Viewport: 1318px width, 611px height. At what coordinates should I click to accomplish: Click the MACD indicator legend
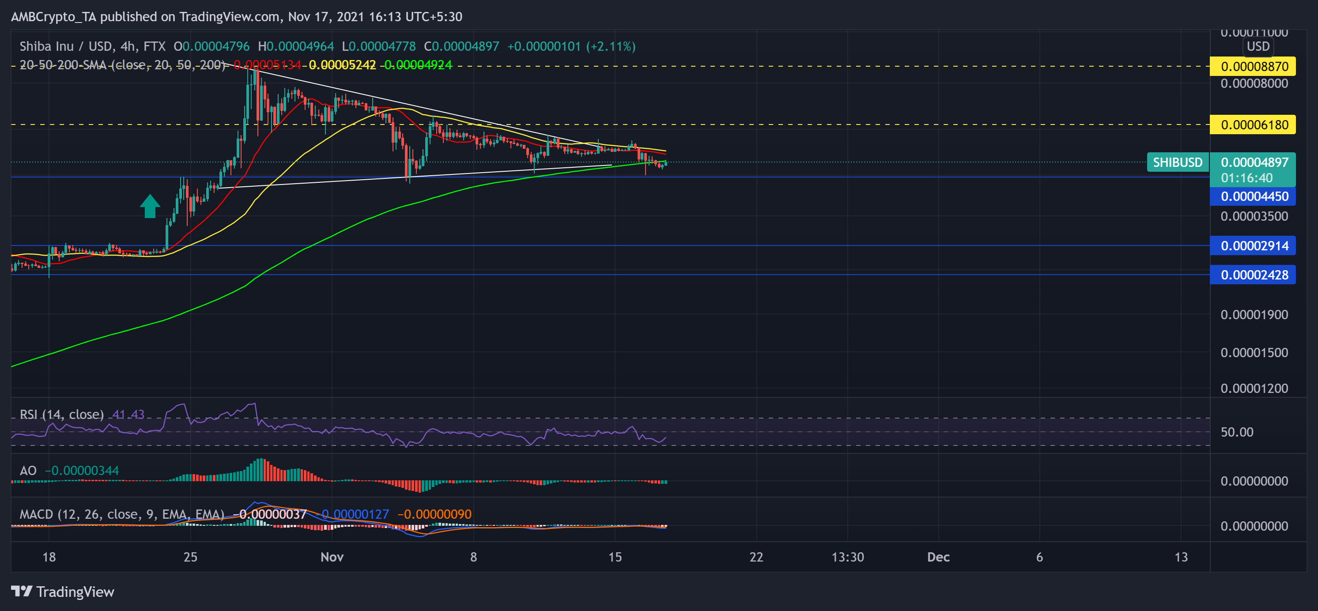tap(122, 514)
